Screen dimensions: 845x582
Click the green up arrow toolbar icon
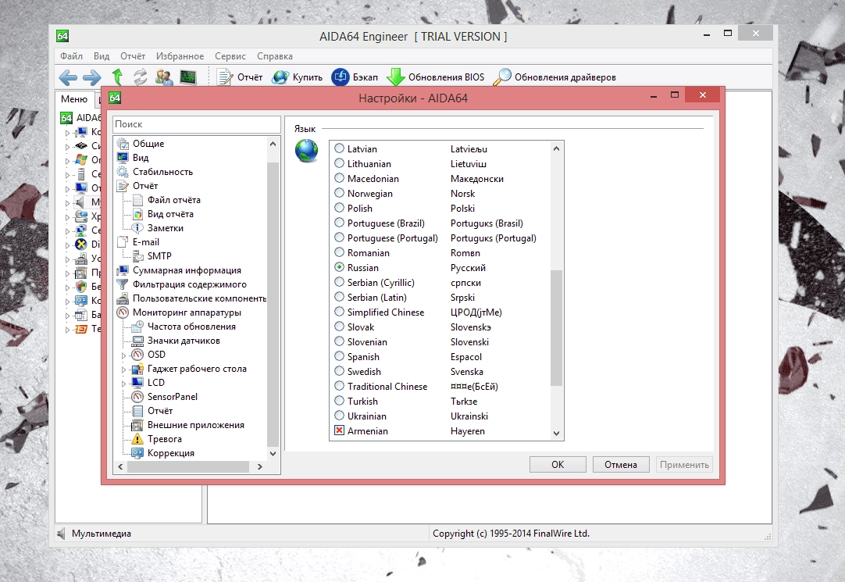click(117, 77)
